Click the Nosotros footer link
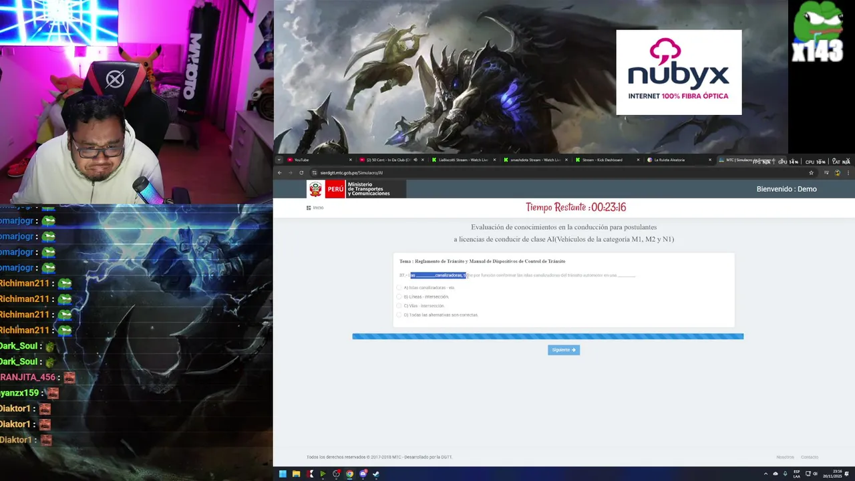The height and width of the screenshot is (481, 855). point(785,457)
